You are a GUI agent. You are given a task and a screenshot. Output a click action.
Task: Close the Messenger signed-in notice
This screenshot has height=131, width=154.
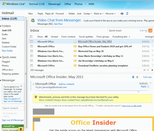[x=21, y=86]
